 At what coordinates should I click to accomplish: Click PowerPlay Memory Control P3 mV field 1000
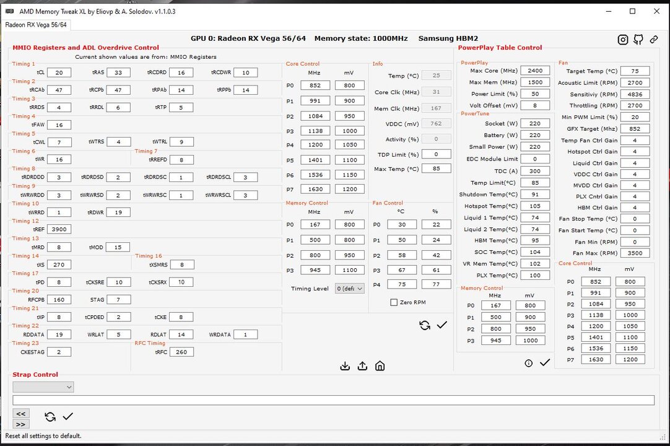[530, 340]
